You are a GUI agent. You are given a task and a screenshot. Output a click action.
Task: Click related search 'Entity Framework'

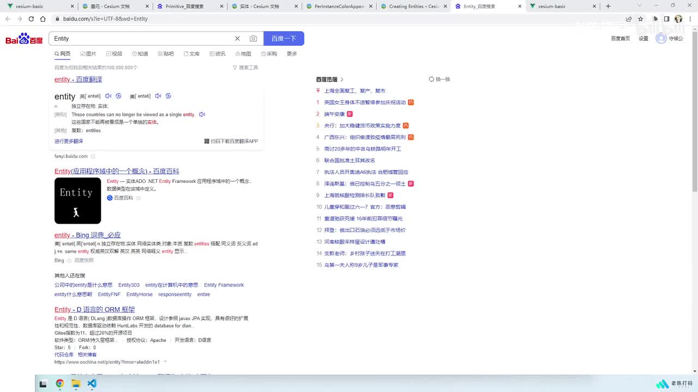click(x=224, y=285)
